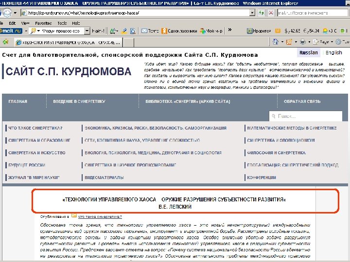Screen dimensions: 350x262
Task: Open МАТЕМАТИЧЕСКИЕ МЕТОДЫ В СИНЕРГЕТИКЕ category
Action: point(292,128)
